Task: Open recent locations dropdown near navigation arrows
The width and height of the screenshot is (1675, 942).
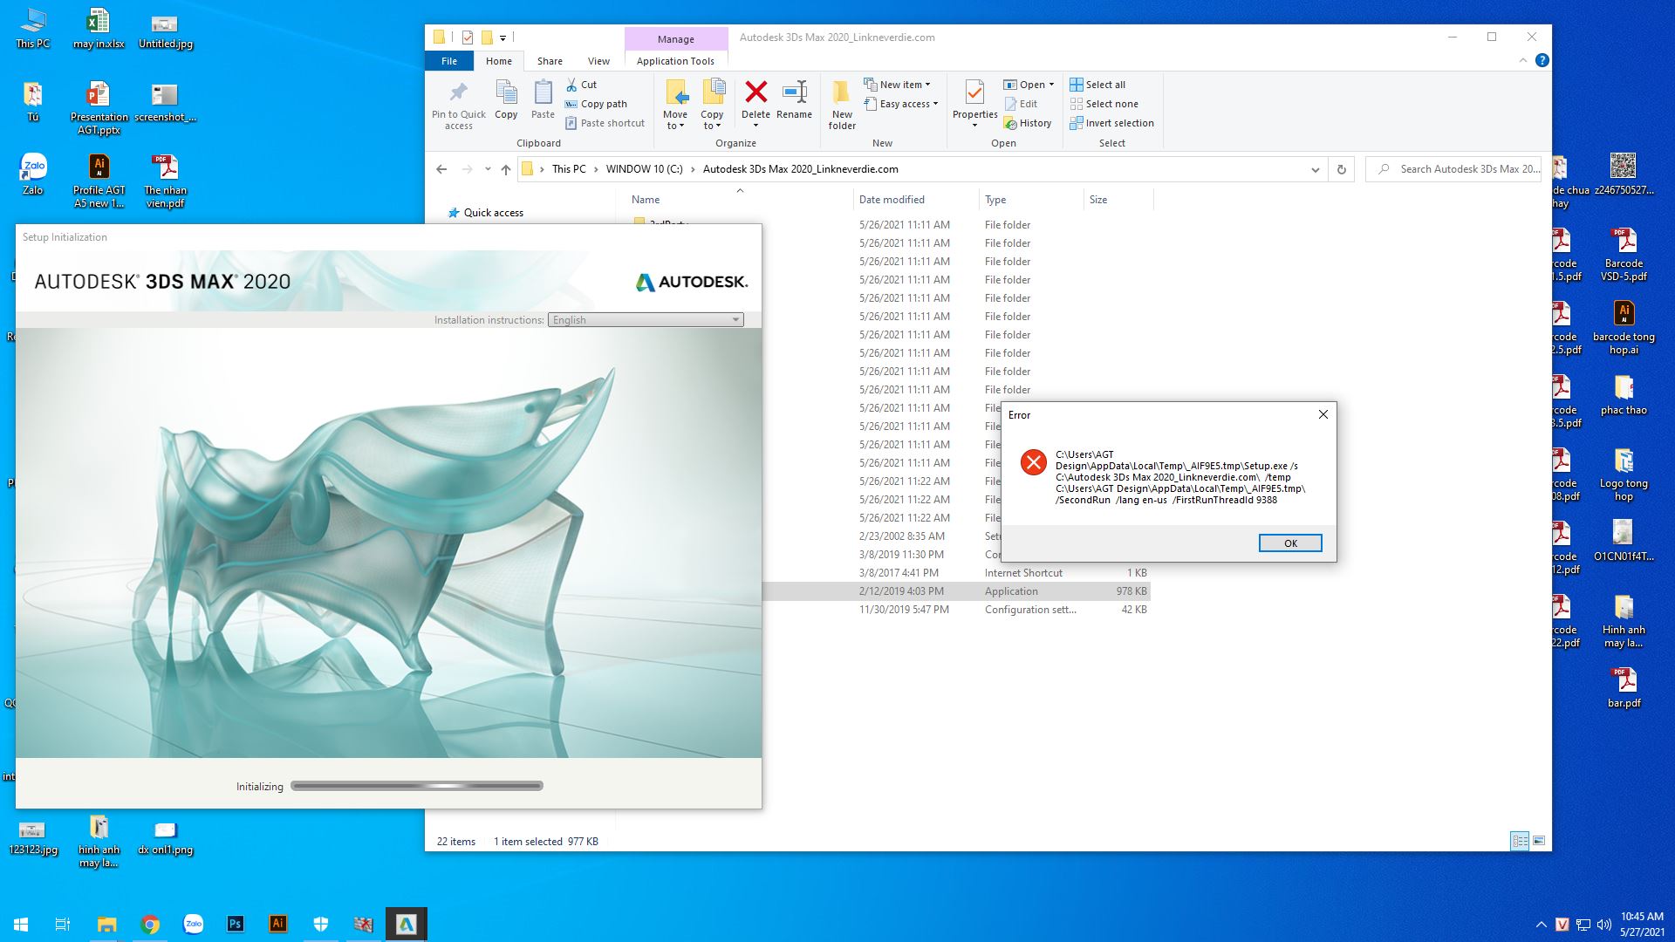Action: click(488, 169)
